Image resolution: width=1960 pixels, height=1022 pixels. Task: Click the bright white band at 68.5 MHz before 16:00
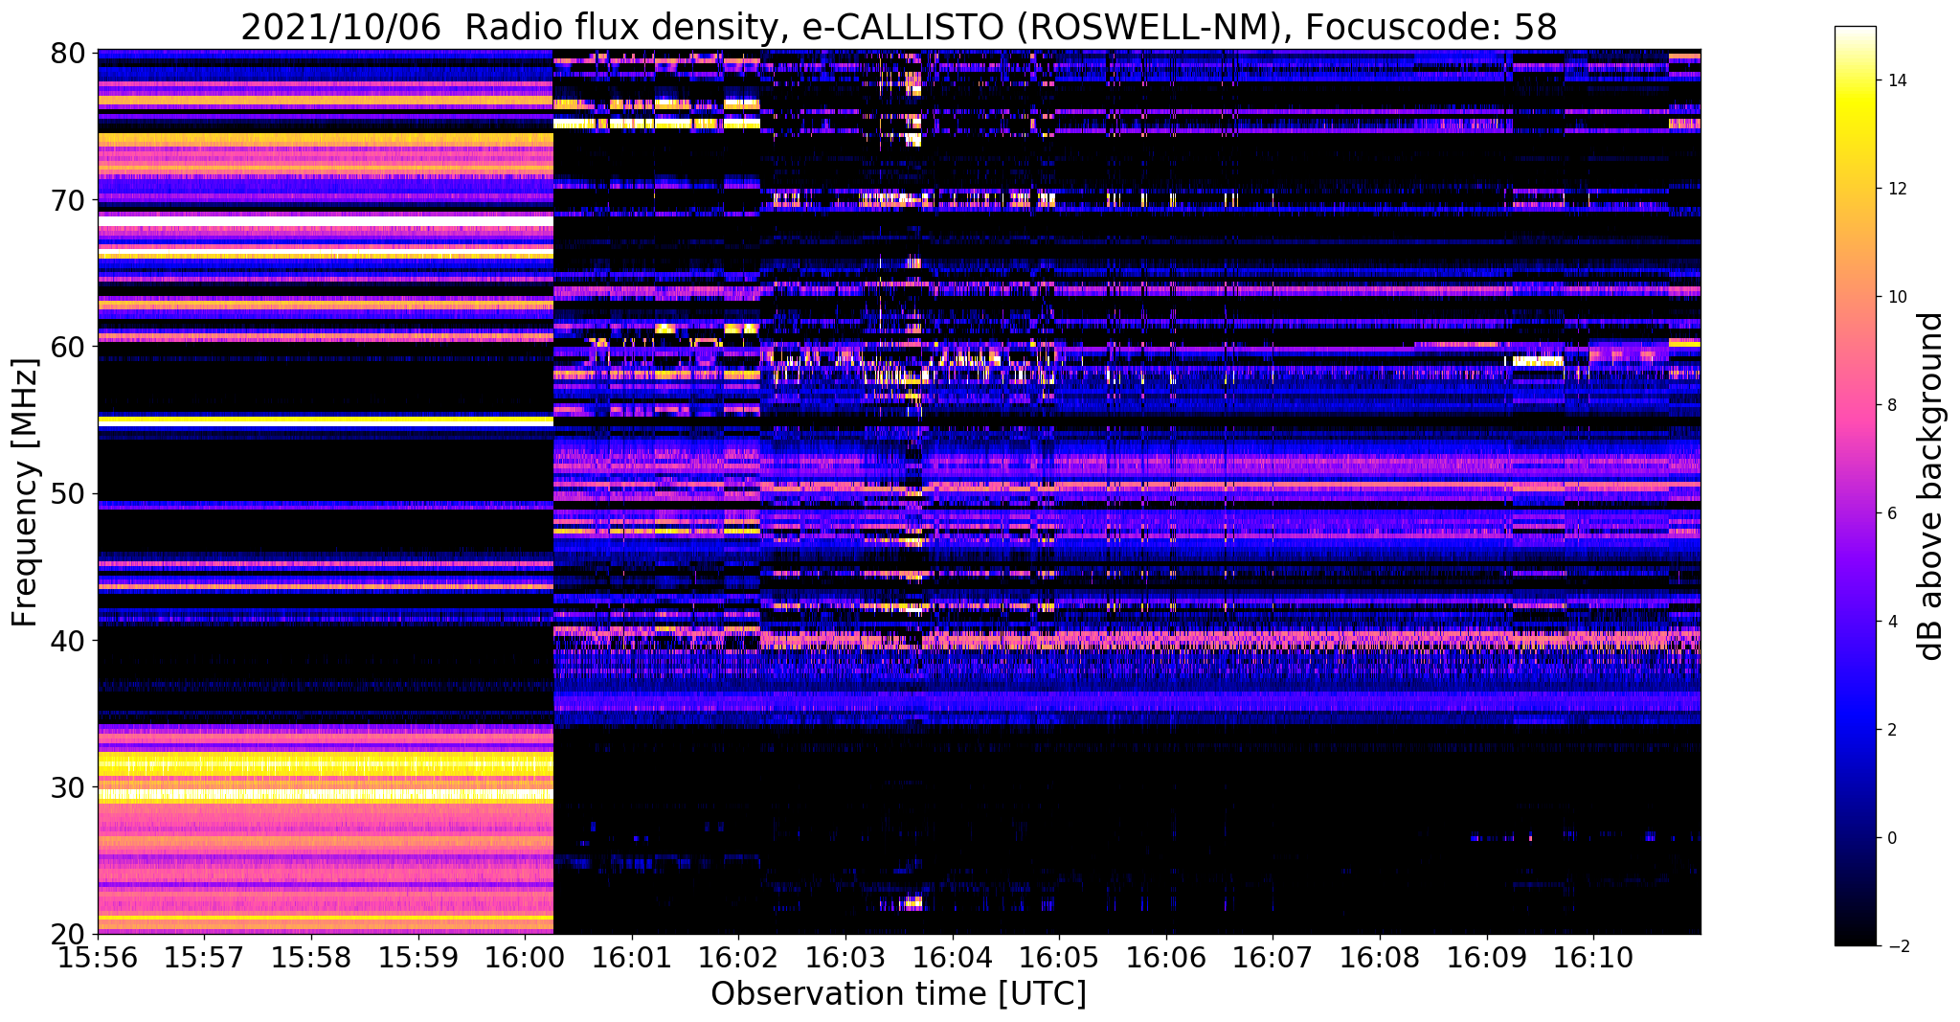(x=326, y=221)
